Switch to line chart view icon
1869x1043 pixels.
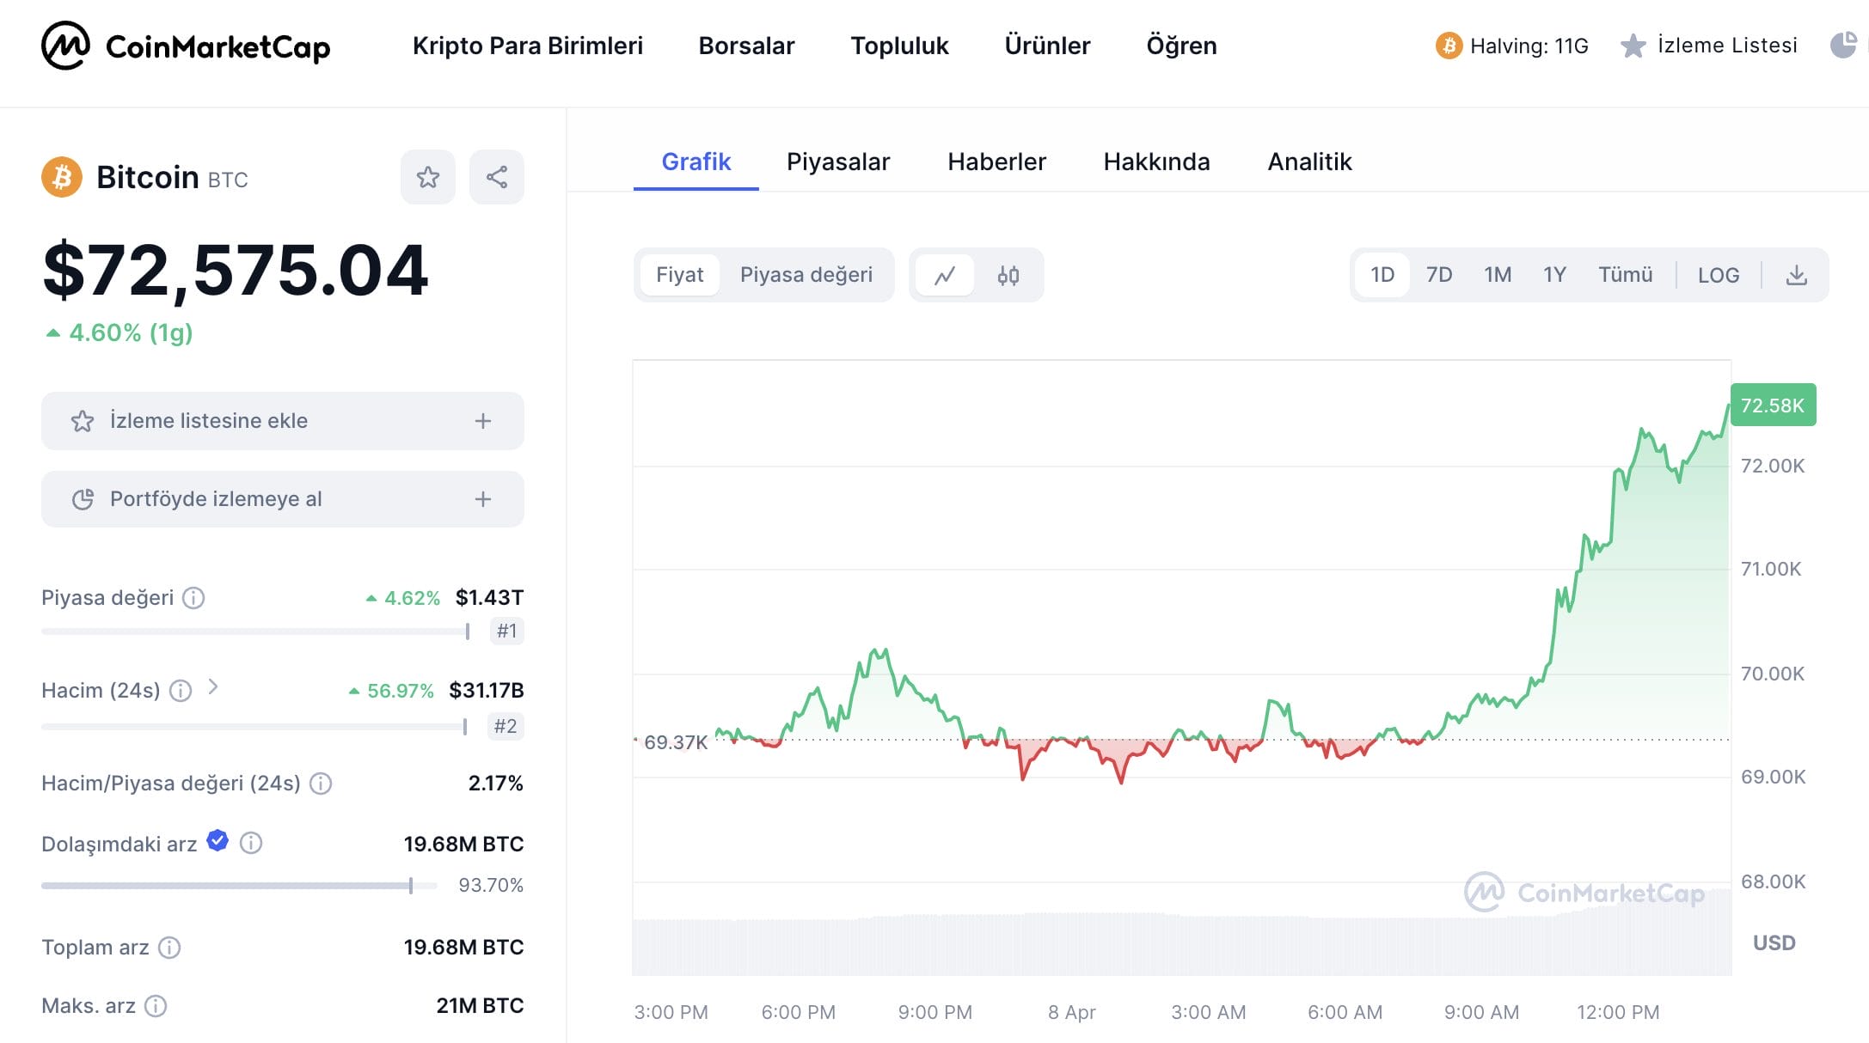click(945, 276)
